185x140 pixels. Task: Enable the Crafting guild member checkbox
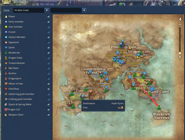pos(48,99)
